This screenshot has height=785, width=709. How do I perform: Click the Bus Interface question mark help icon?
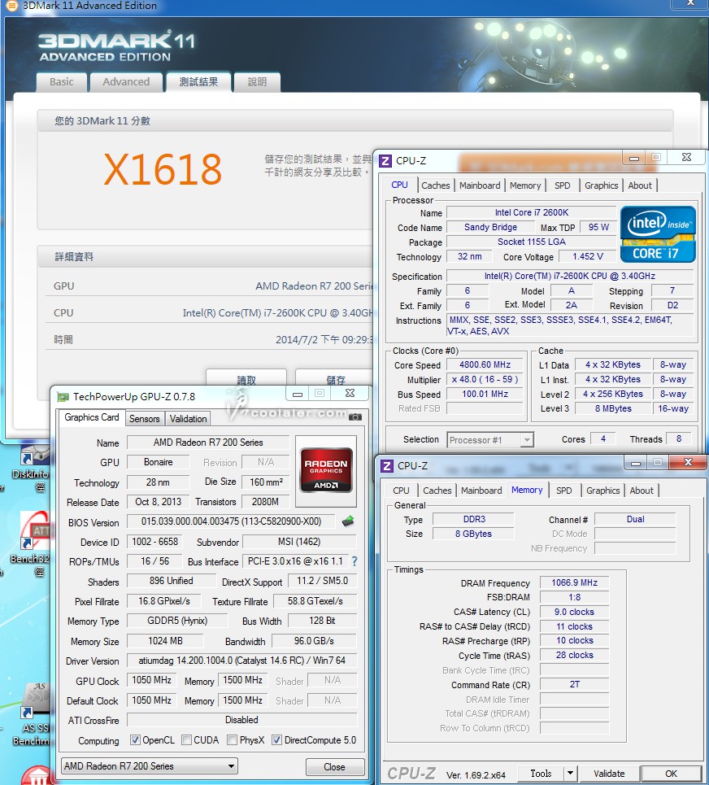[354, 561]
